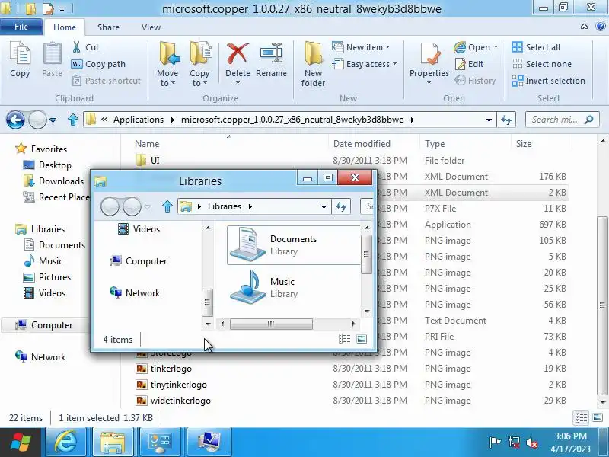Viewport: 609px width, 457px height.
Task: Select the widetinkerlogo file
Action: [174, 401]
